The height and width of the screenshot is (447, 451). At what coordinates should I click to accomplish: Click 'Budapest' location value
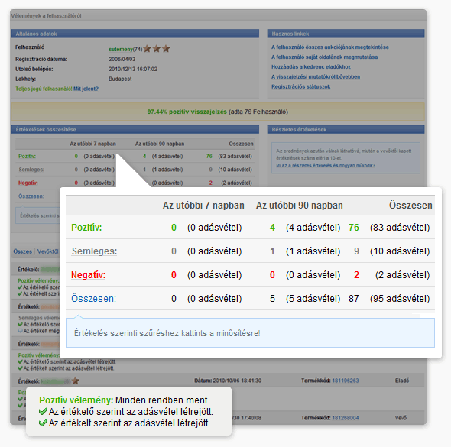point(120,79)
